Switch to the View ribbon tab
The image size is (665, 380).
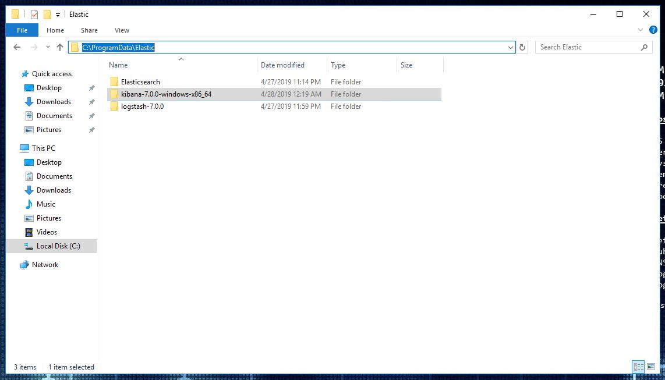tap(122, 30)
